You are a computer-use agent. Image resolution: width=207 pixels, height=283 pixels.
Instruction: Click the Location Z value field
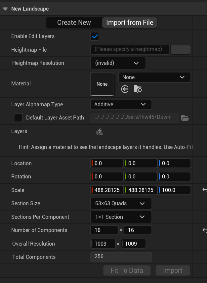pos(174,163)
